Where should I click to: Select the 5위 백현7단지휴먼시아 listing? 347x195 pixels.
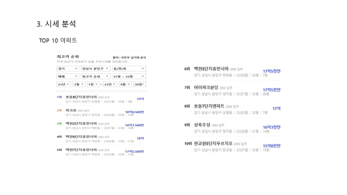point(101,152)
